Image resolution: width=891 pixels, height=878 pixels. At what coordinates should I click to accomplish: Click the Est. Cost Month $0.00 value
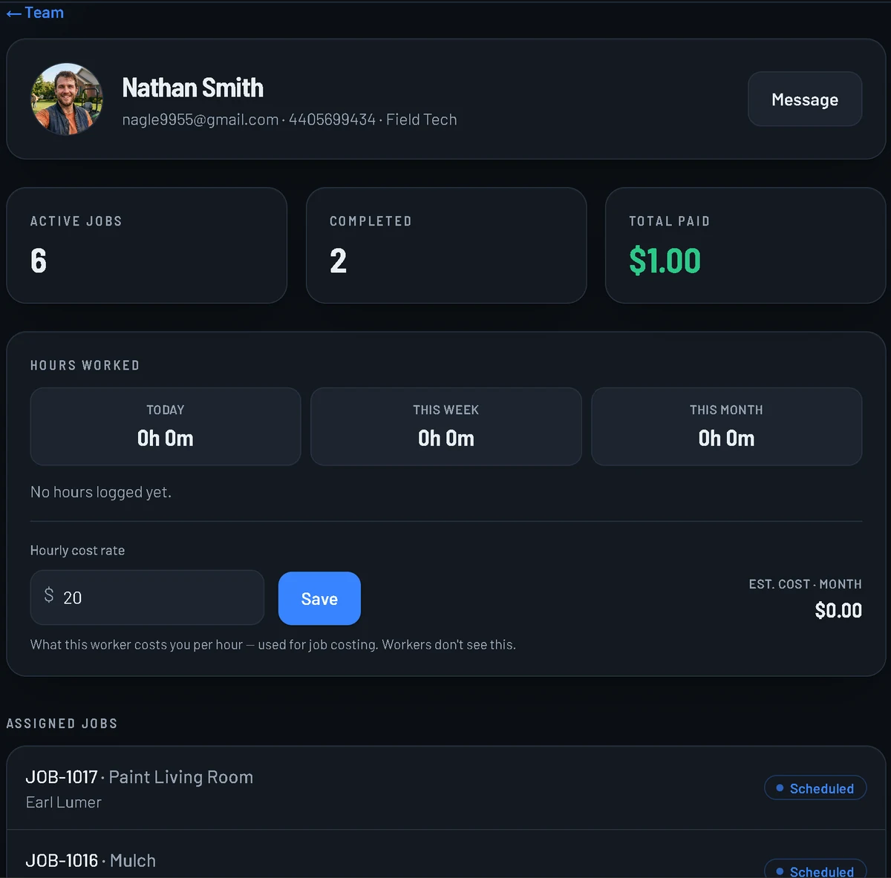pos(838,611)
